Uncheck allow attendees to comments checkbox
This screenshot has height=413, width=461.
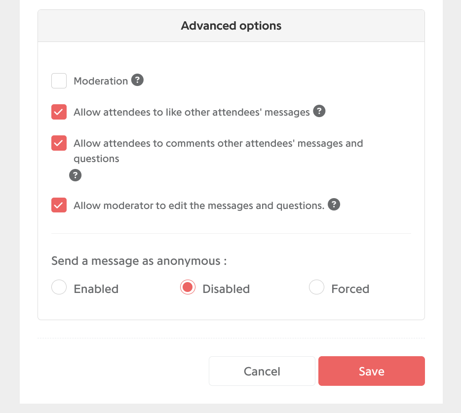click(x=59, y=143)
